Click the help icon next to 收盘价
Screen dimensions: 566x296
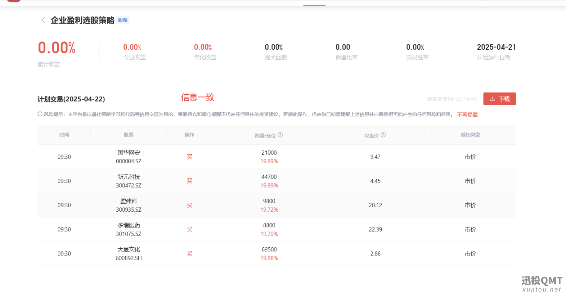(x=383, y=135)
